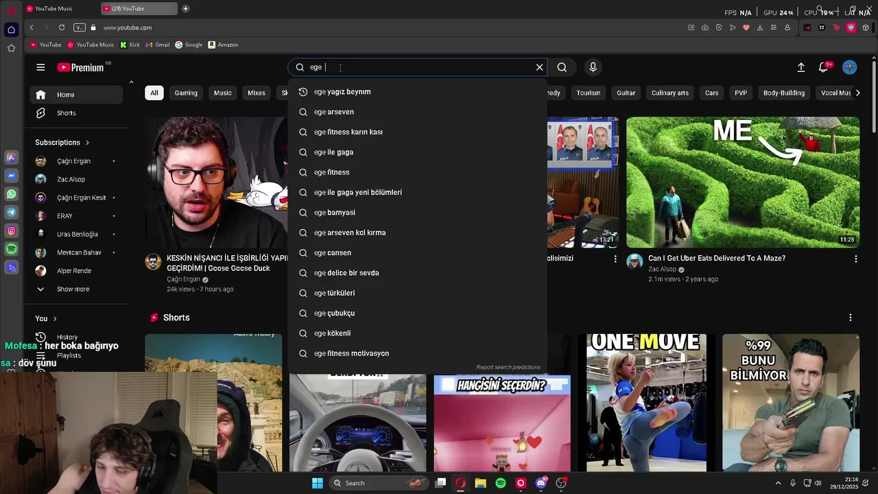Open Easy Setup sliders icon
The image size is (878, 494).
[774, 27]
